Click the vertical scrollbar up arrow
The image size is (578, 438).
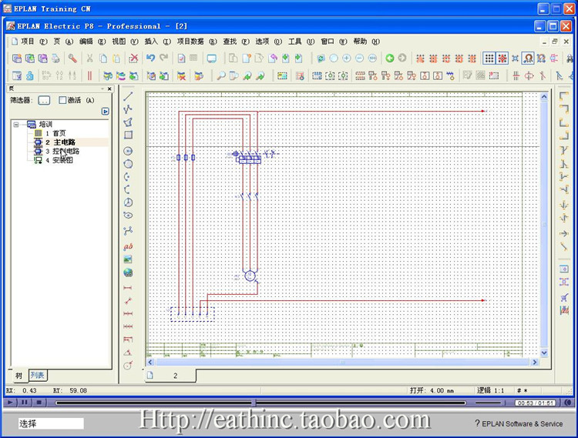pyautogui.click(x=544, y=97)
